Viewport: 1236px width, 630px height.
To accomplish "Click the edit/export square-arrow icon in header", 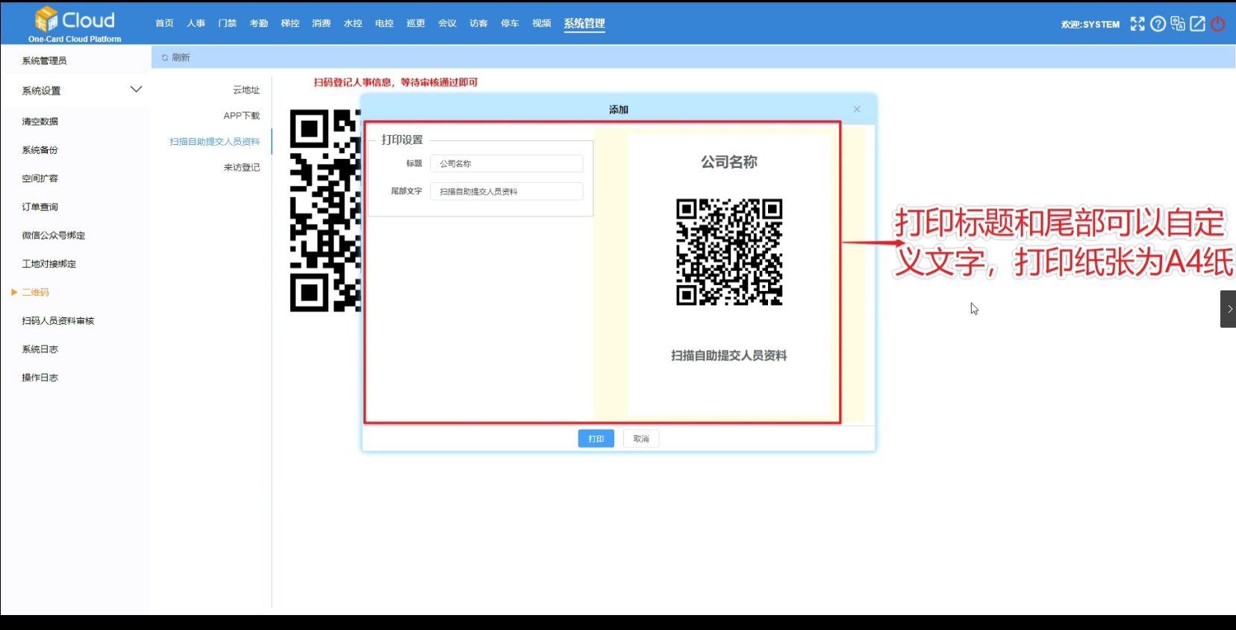I will (1197, 24).
